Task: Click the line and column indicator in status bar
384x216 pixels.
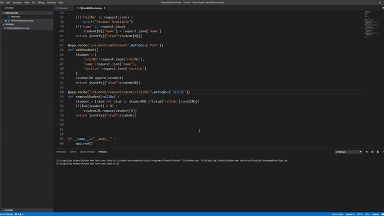Action: coord(337,214)
